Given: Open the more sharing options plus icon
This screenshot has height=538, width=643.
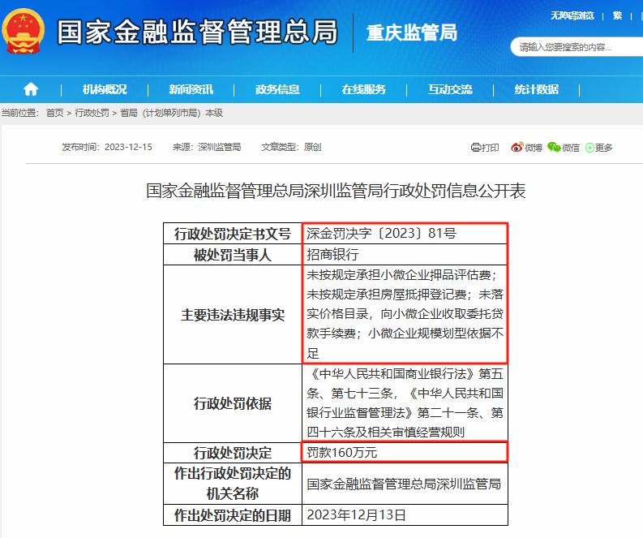Looking at the screenshot, I should click(x=589, y=148).
